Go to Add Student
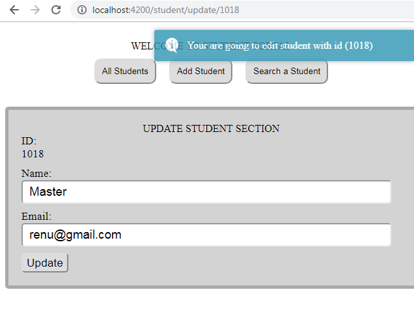The height and width of the screenshot is (318, 414). click(x=200, y=71)
